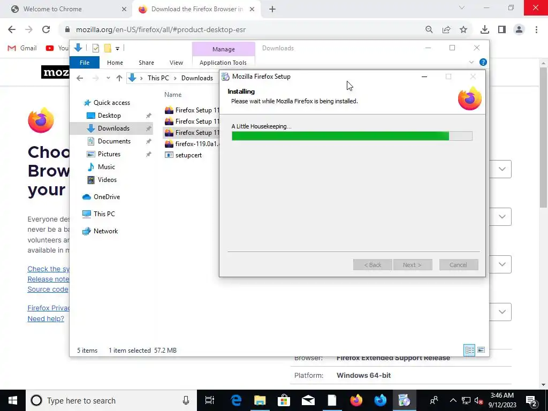Close the Welcome to Chrome tab
This screenshot has height=411, width=548.
124,9
